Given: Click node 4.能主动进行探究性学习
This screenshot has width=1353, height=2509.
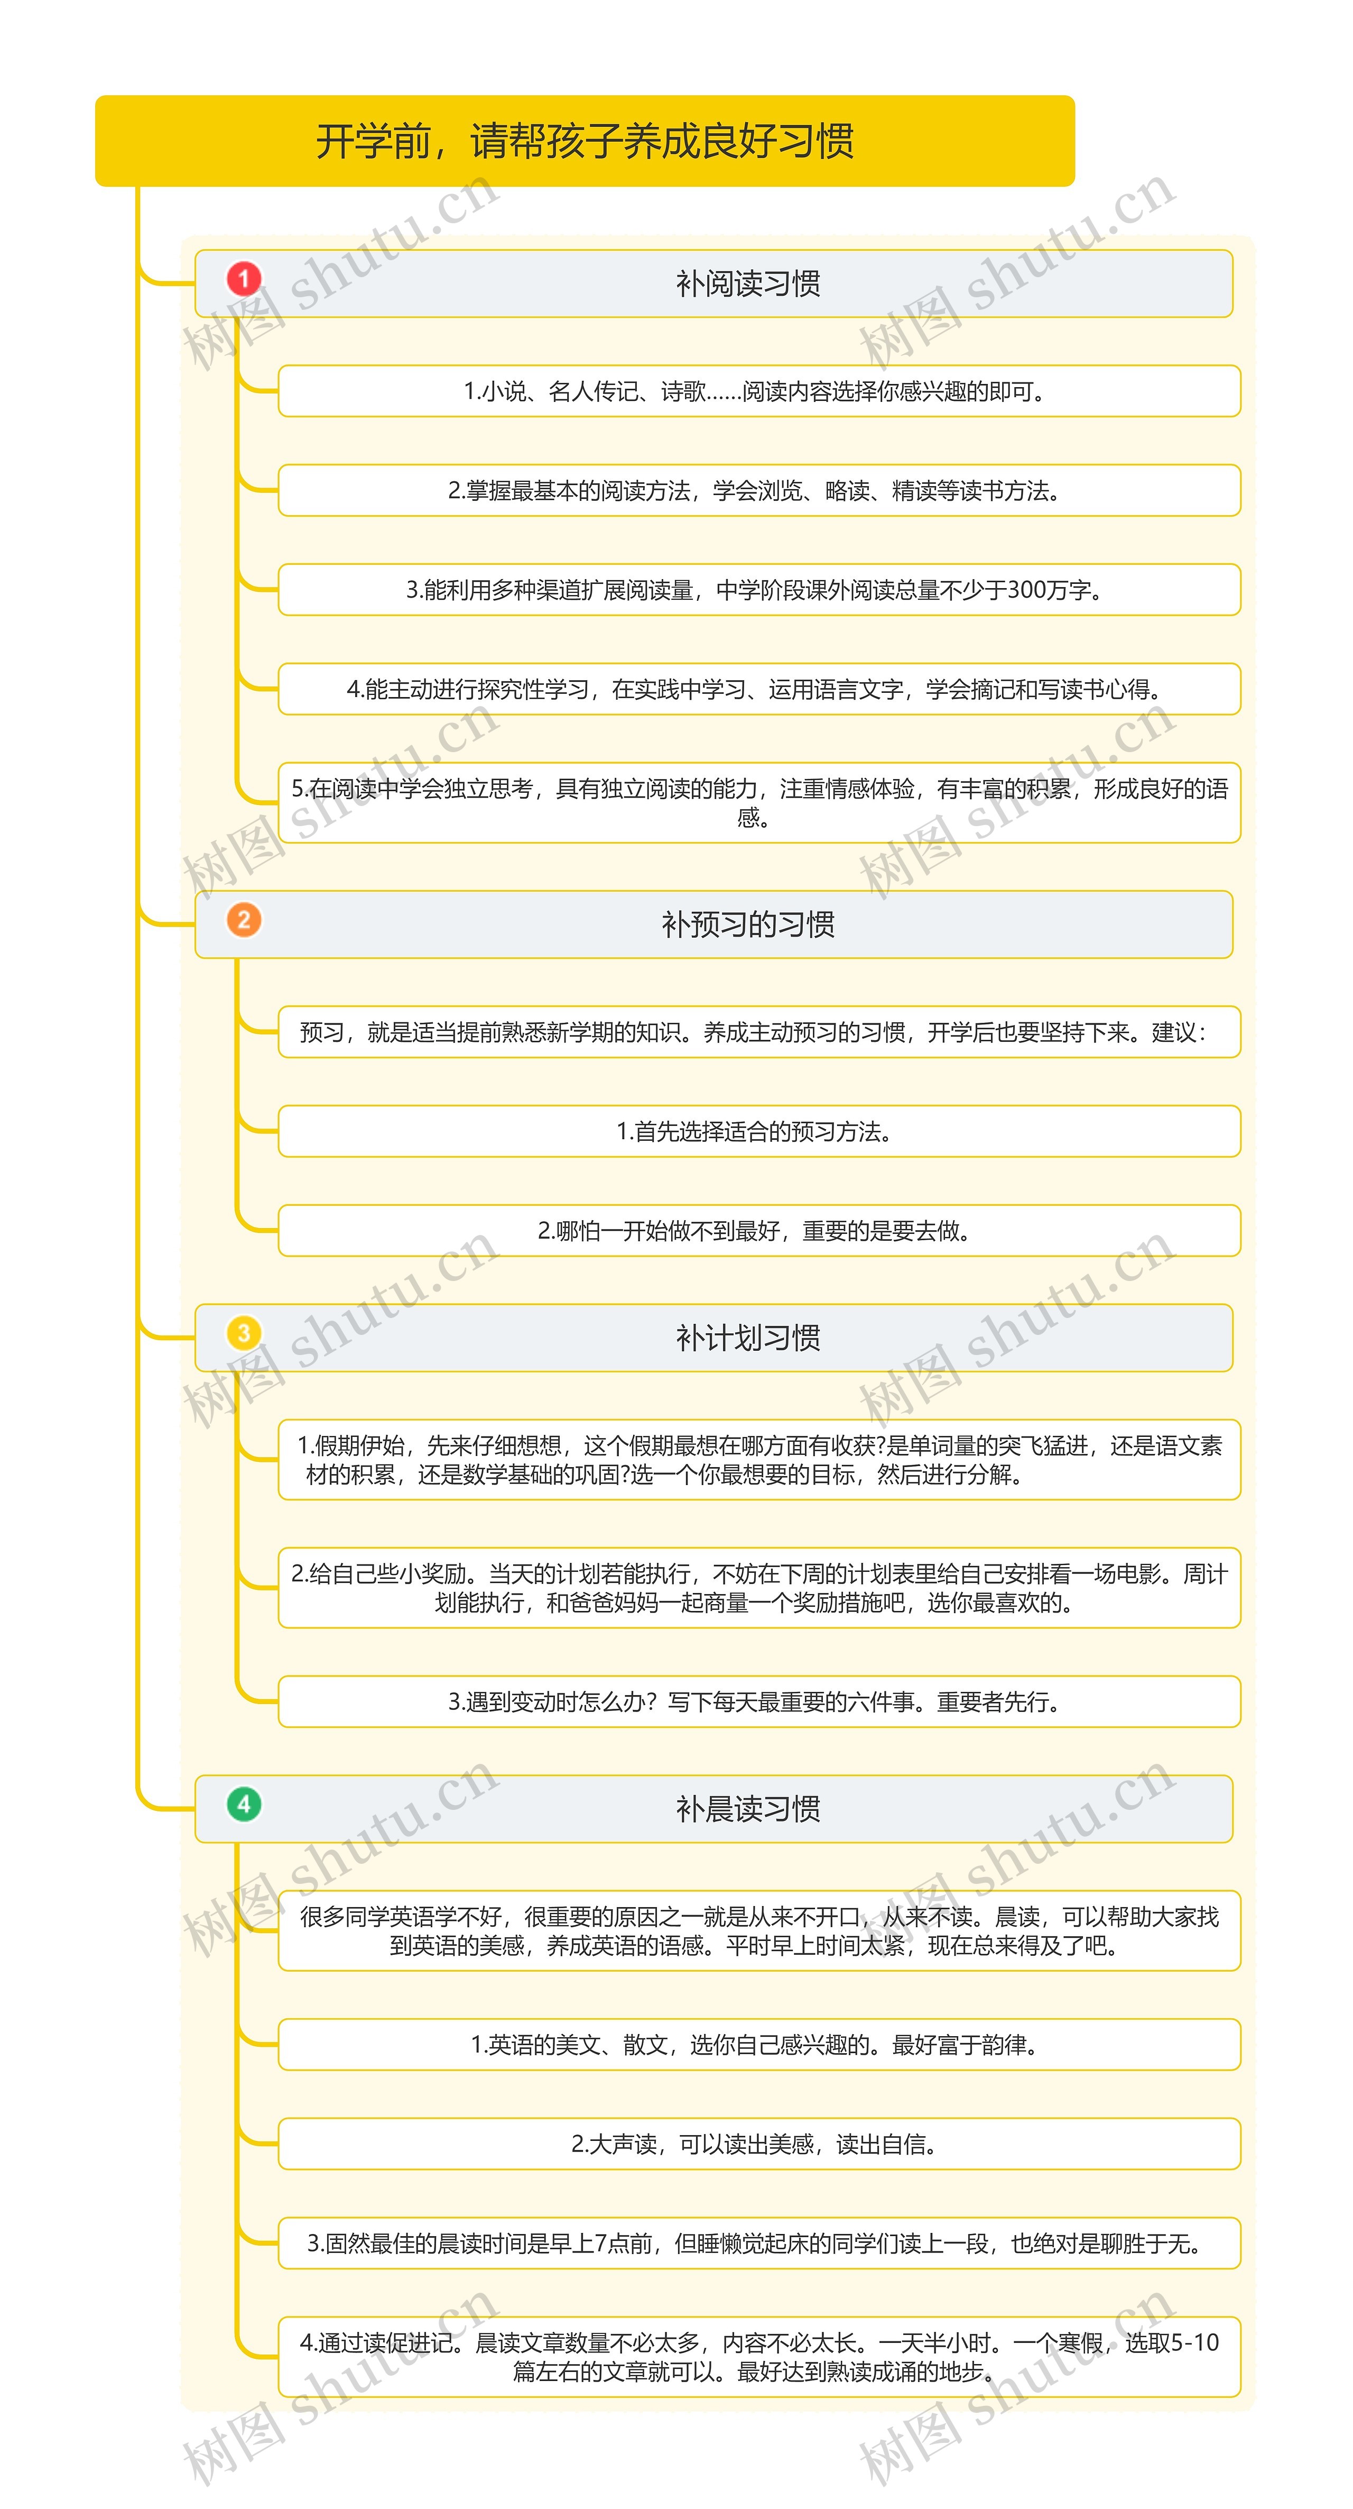Looking at the screenshot, I should click(759, 690).
